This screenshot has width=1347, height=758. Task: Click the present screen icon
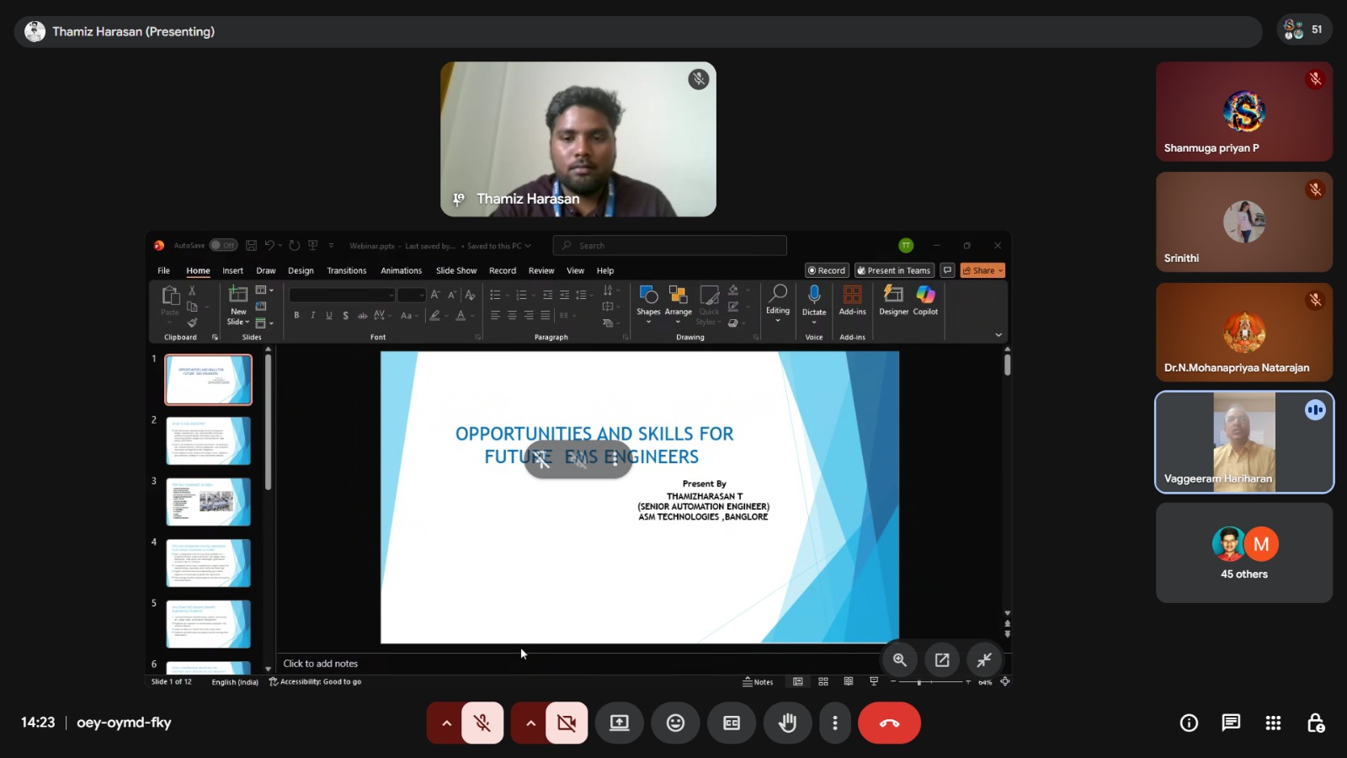[x=620, y=723]
